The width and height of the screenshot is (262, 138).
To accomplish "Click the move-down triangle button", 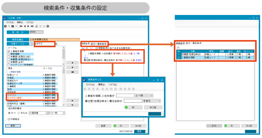I will (x=72, y=105).
